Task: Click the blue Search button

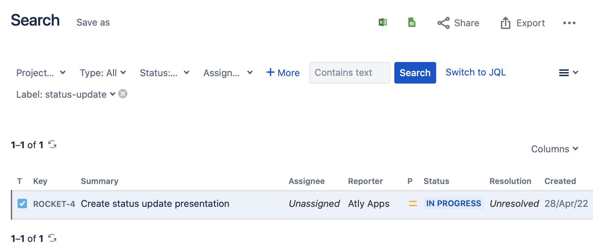Action: 415,73
